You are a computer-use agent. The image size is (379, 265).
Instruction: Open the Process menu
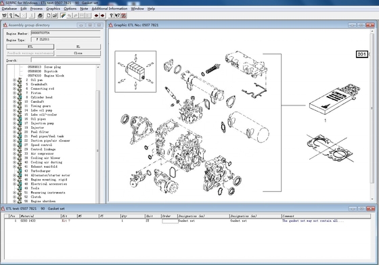[x=37, y=9]
